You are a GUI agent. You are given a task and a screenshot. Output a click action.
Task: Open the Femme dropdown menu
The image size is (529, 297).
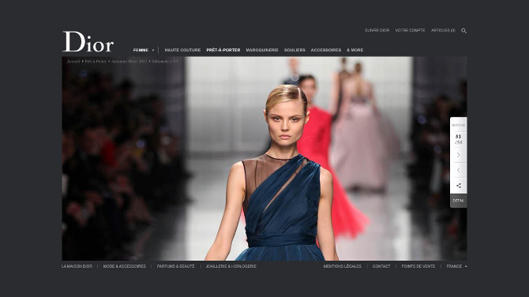coord(144,50)
